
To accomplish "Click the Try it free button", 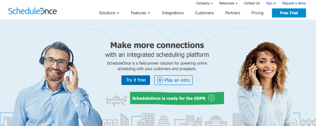I will 136,80.
